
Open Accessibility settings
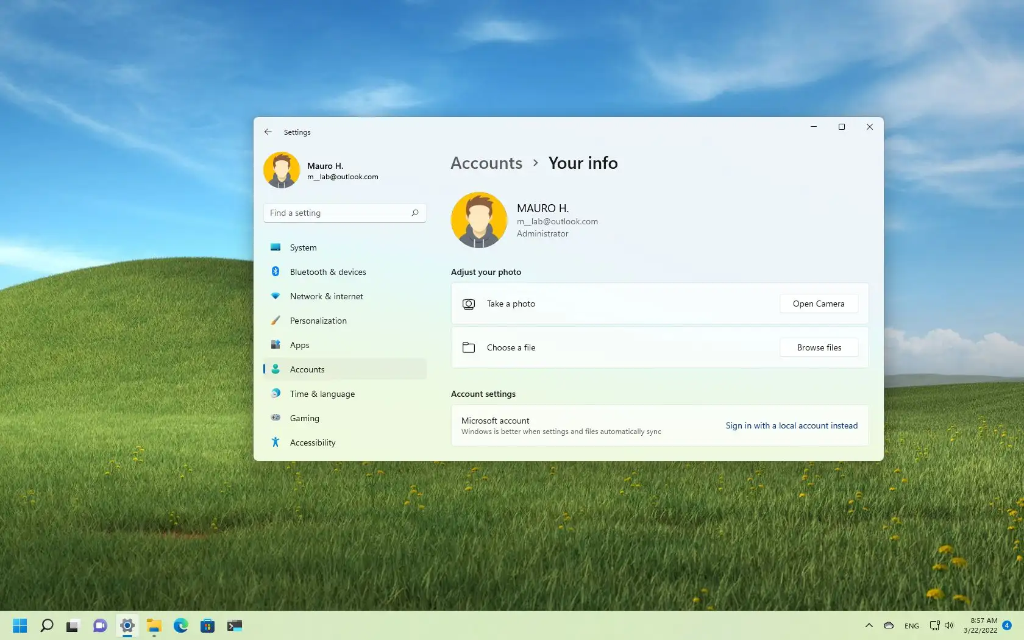click(345, 443)
